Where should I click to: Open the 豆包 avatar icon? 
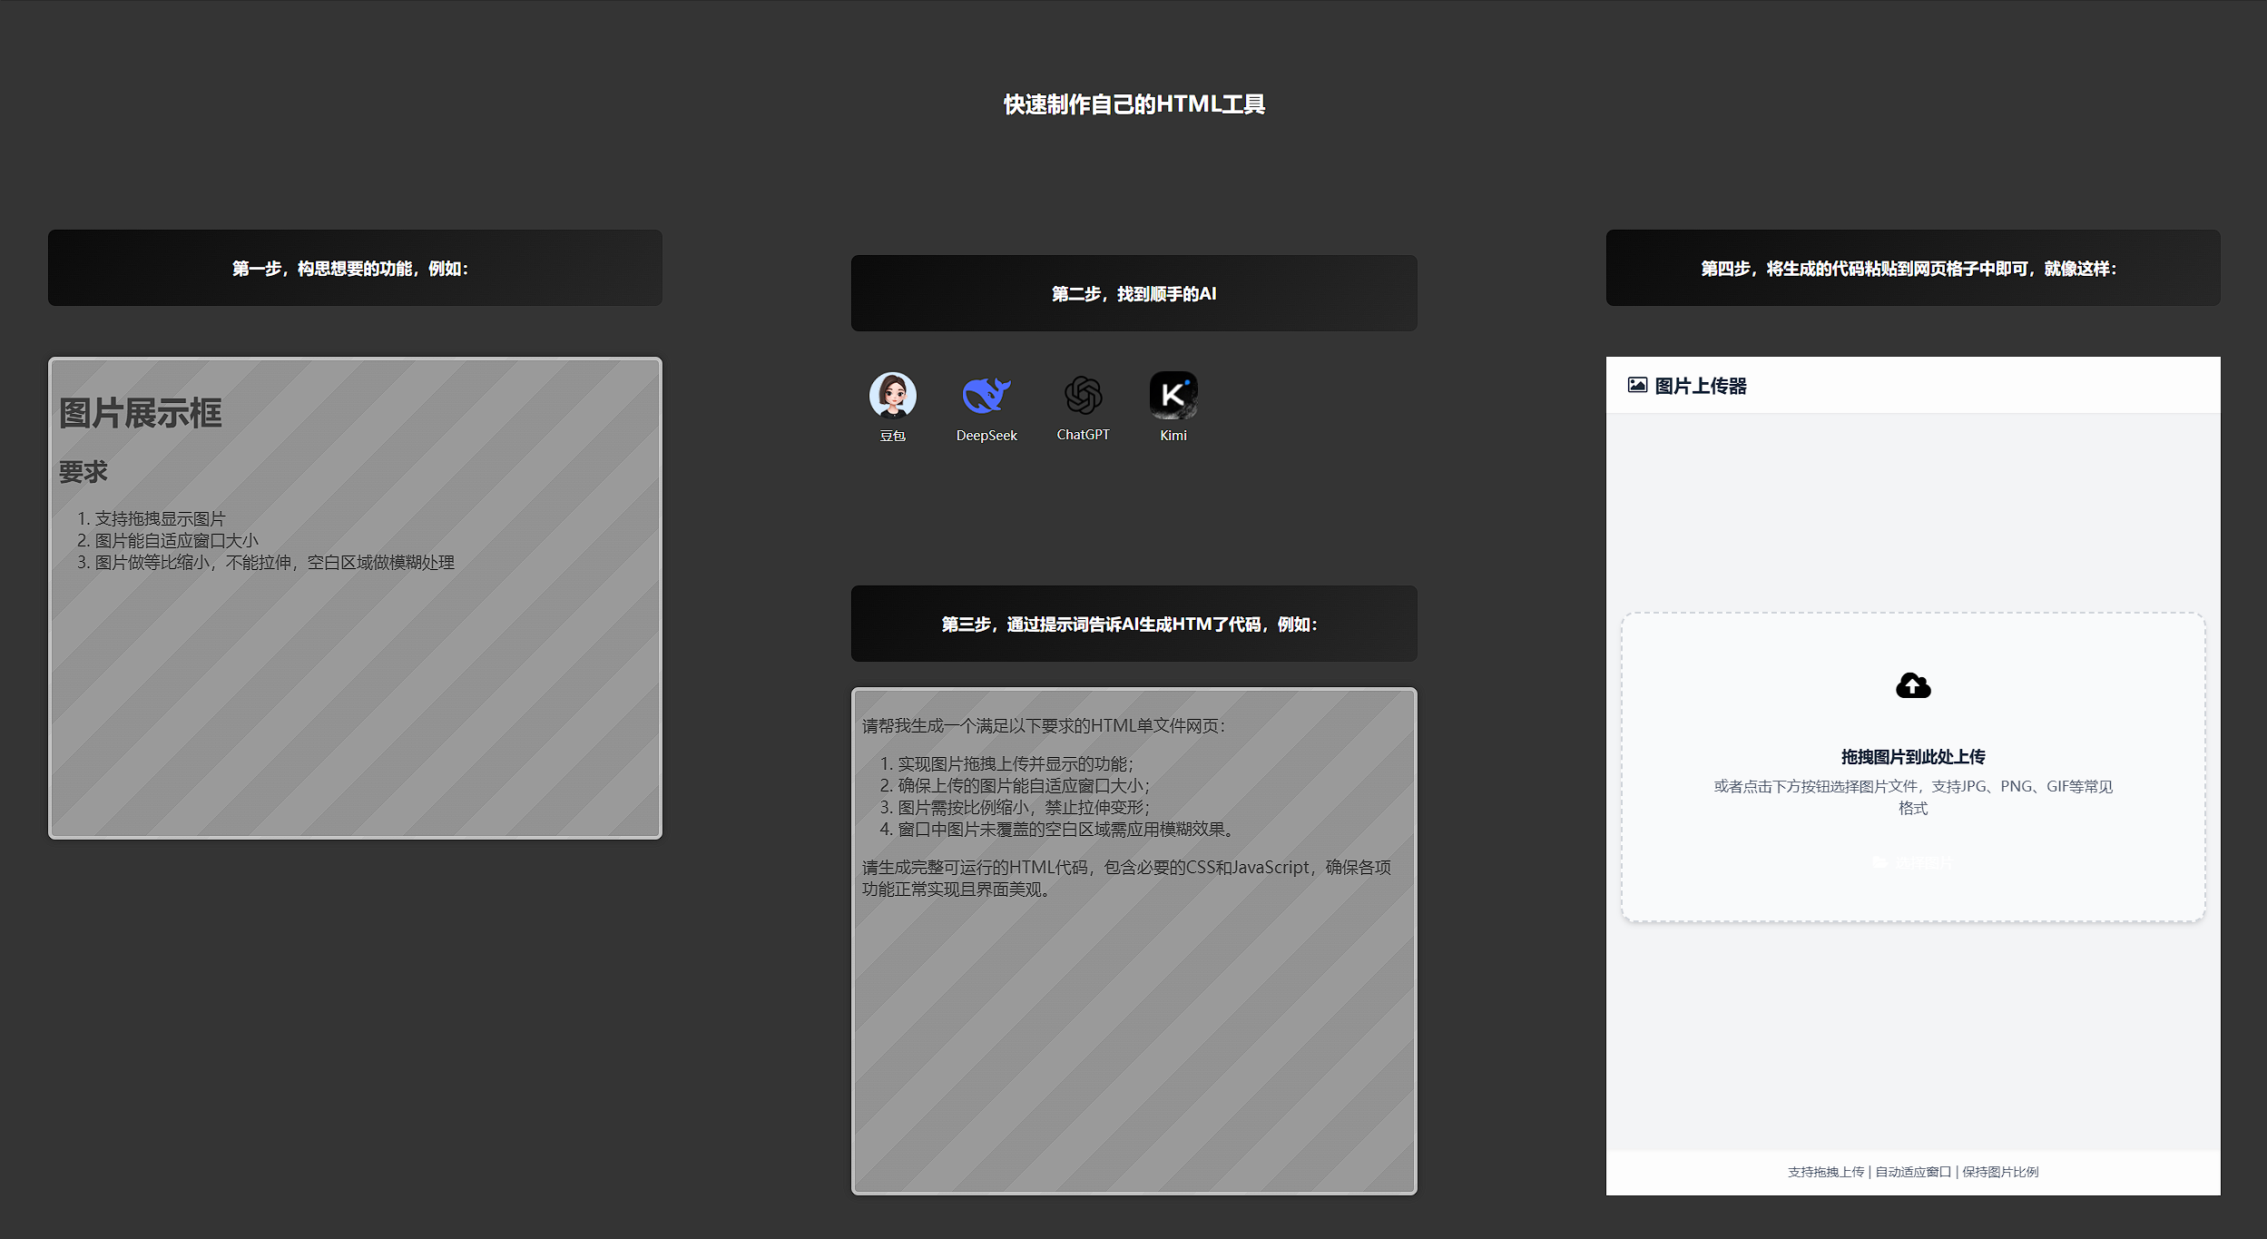tap(892, 395)
